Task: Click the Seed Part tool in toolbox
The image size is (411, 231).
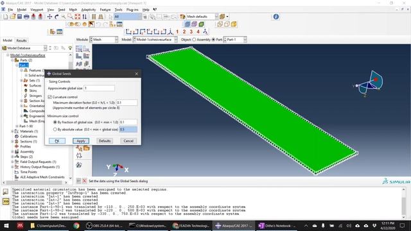Action: [79, 49]
